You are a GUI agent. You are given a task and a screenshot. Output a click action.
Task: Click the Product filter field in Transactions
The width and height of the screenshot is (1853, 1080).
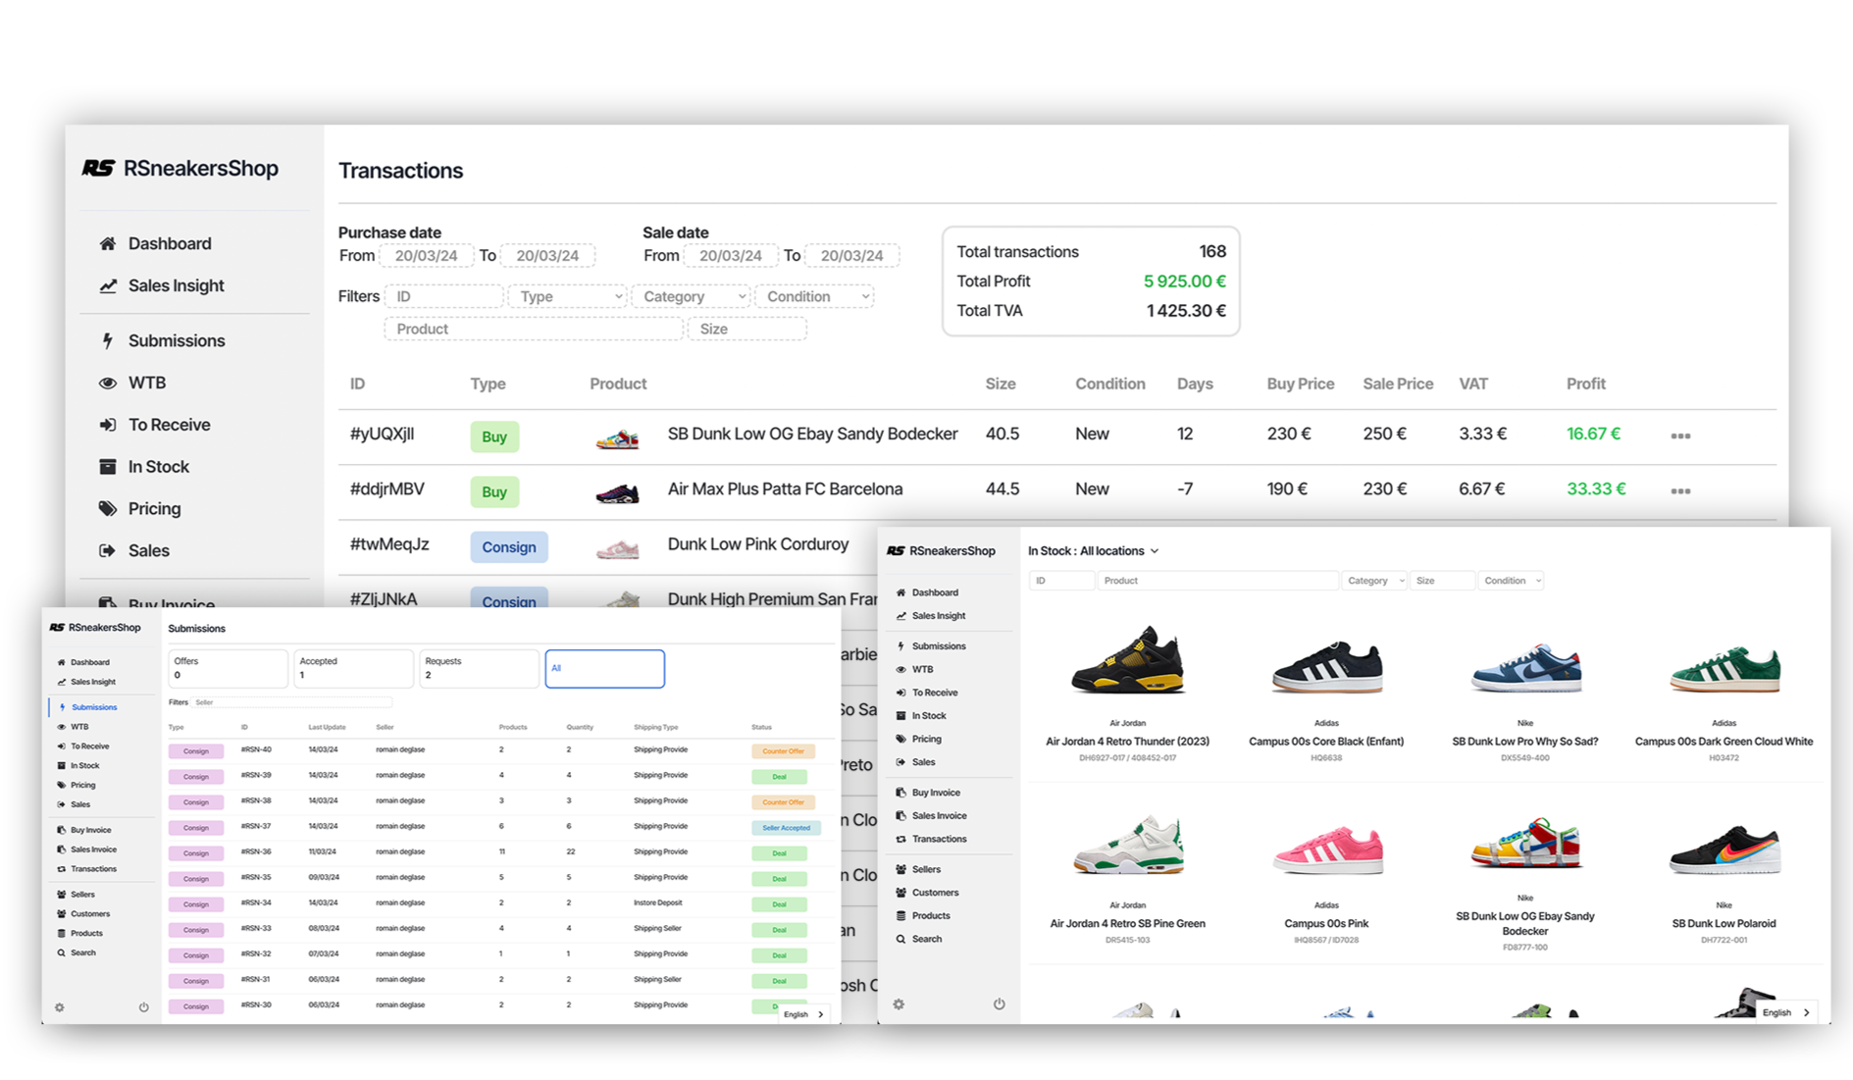tap(533, 329)
